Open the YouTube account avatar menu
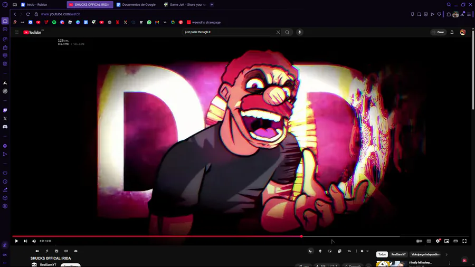Image resolution: width=475 pixels, height=267 pixels. click(462, 32)
